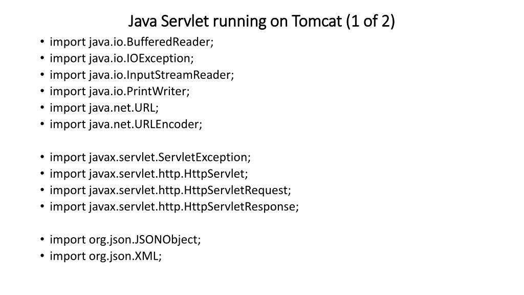Image resolution: width=524 pixels, height=295 pixels.
Task: Click the HttpServletResponse import line
Action: 174,206
